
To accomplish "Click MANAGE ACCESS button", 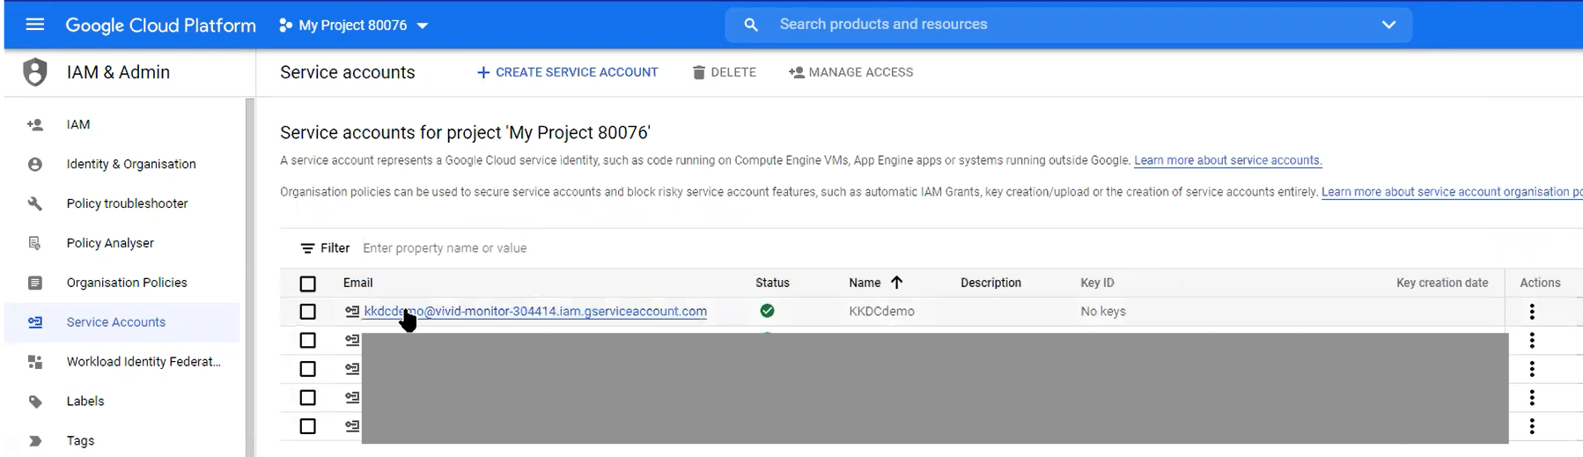I will click(x=850, y=72).
